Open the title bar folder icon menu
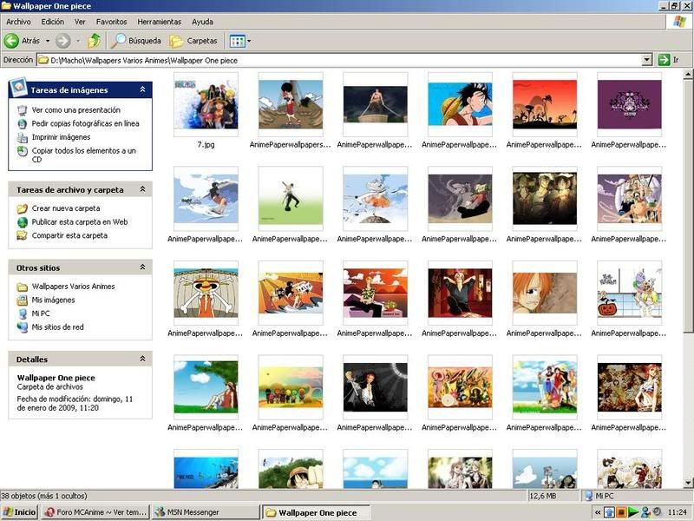 (6, 6)
